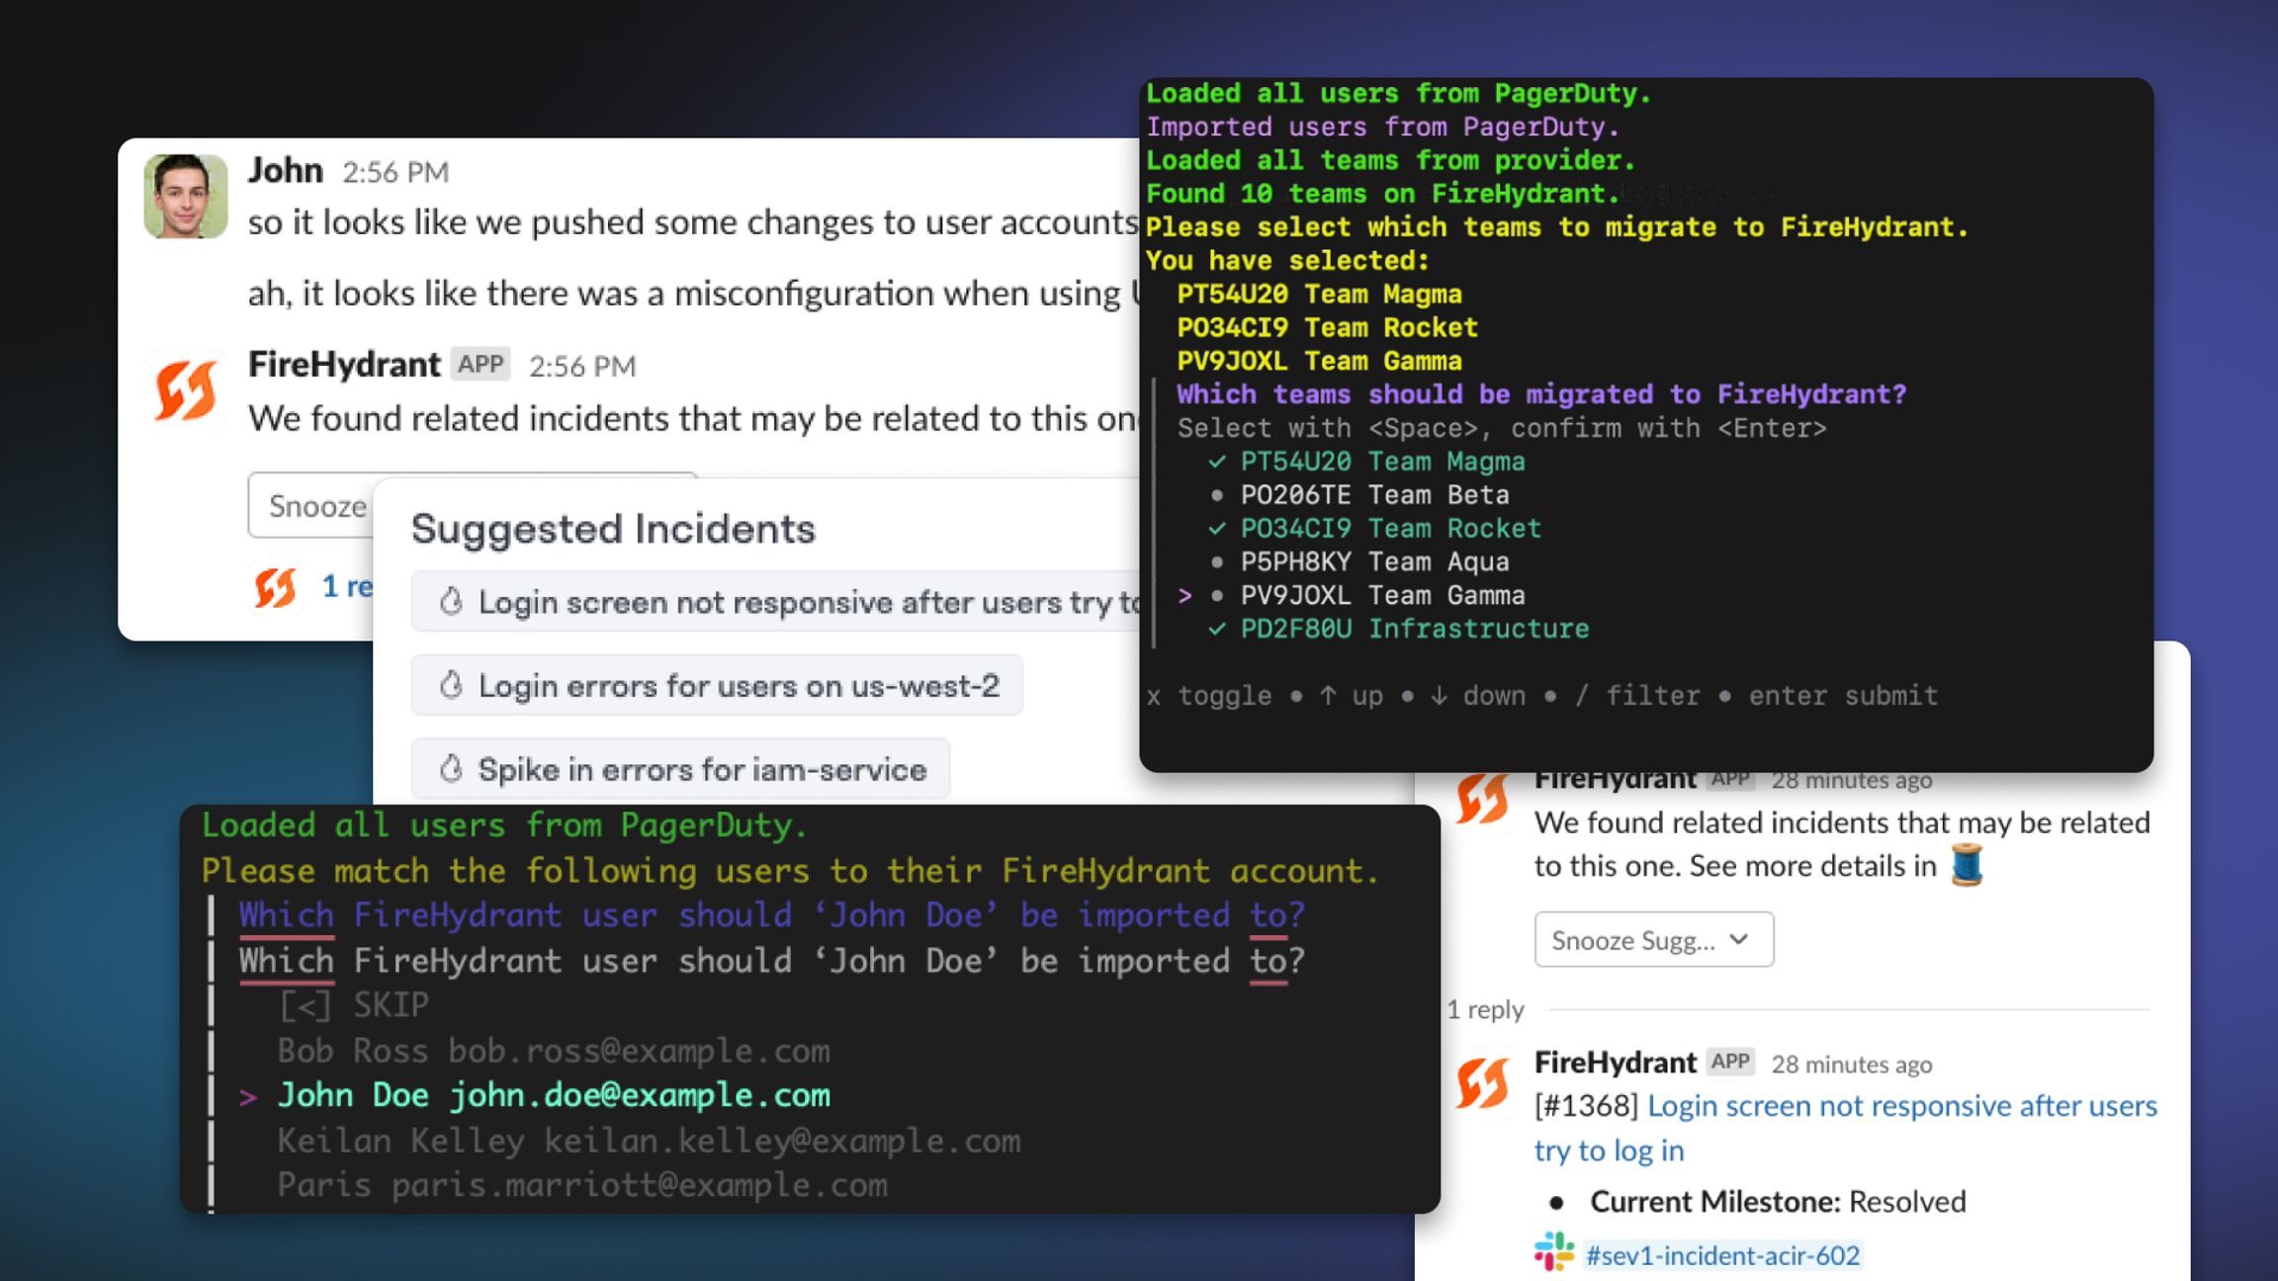Click the thread spool emoji after 'See more details in'
Viewport: 2278px width, 1281px height.
click(x=1967, y=865)
